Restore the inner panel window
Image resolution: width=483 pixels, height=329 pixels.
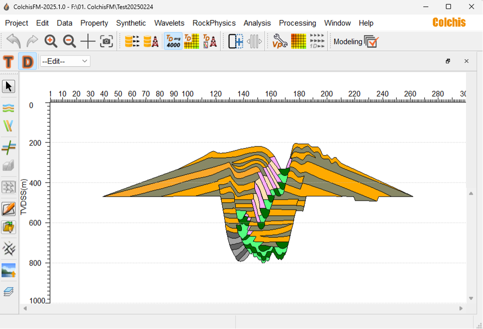tap(448, 61)
